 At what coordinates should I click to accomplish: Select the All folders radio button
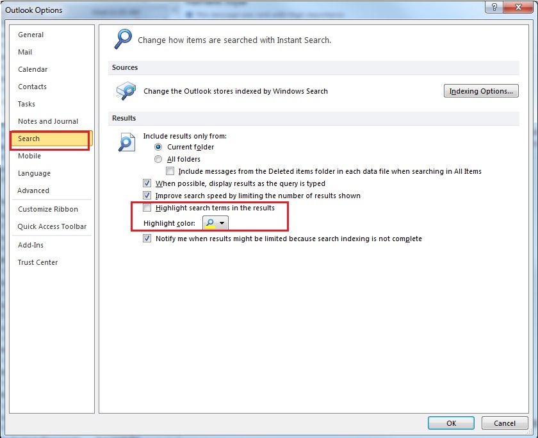coord(158,159)
